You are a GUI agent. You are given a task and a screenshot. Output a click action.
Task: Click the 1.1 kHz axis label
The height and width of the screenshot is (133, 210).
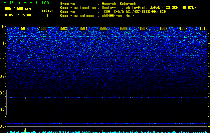[3, 43]
